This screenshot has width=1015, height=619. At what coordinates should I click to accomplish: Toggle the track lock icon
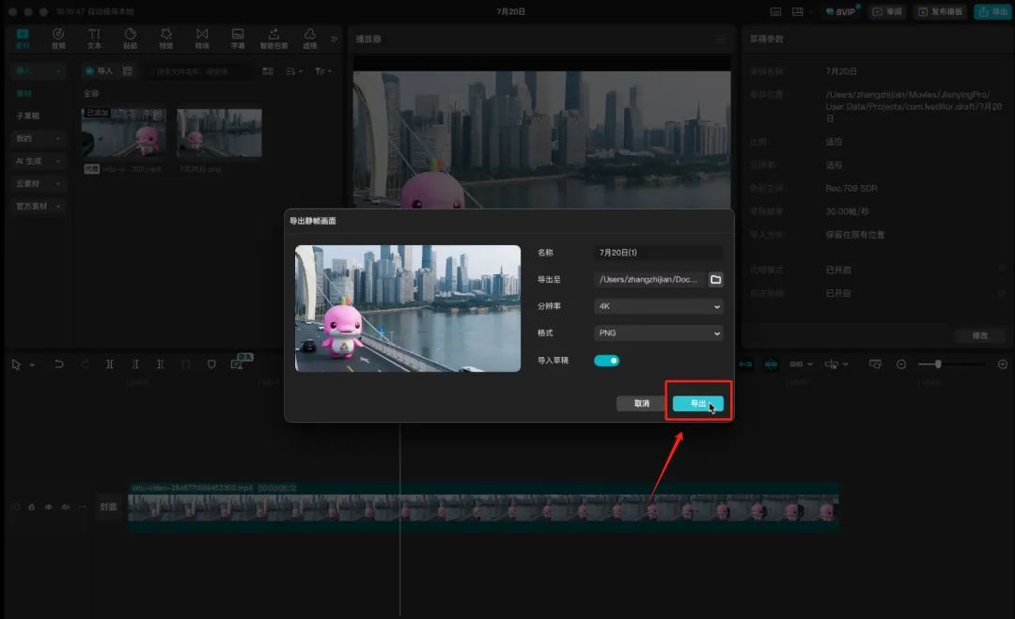point(31,507)
